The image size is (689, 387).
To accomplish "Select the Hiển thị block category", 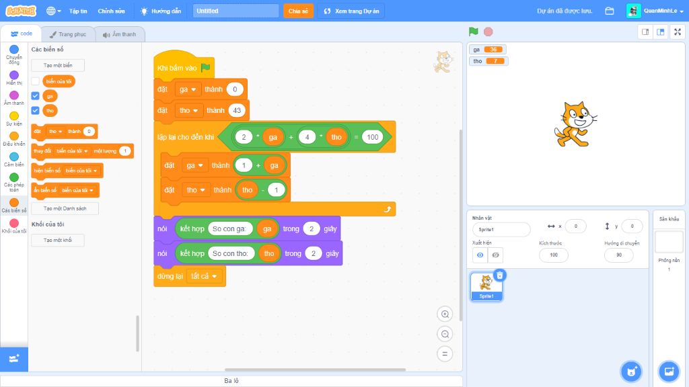I will 14,78.
